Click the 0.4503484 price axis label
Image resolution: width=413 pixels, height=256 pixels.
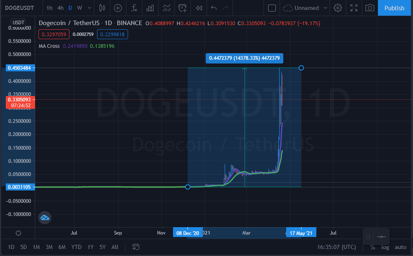pos(19,68)
